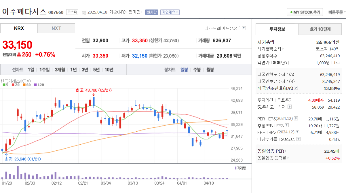Click the help icon next to 추정PER EPS
The width and height of the screenshot is (346, 193).
286,125
